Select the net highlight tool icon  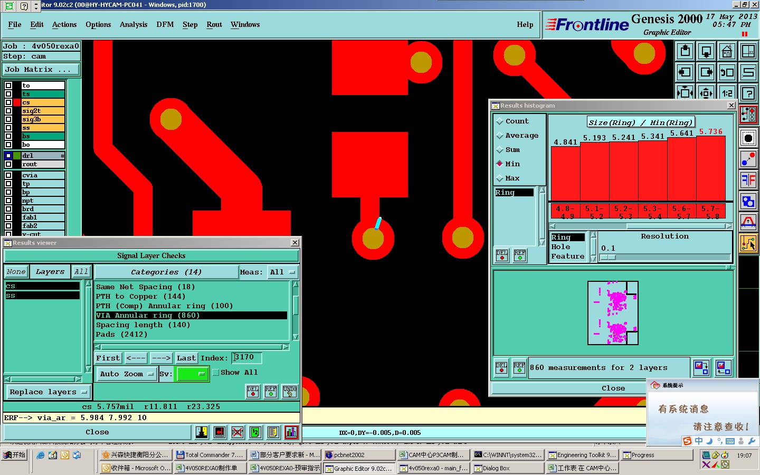(748, 114)
